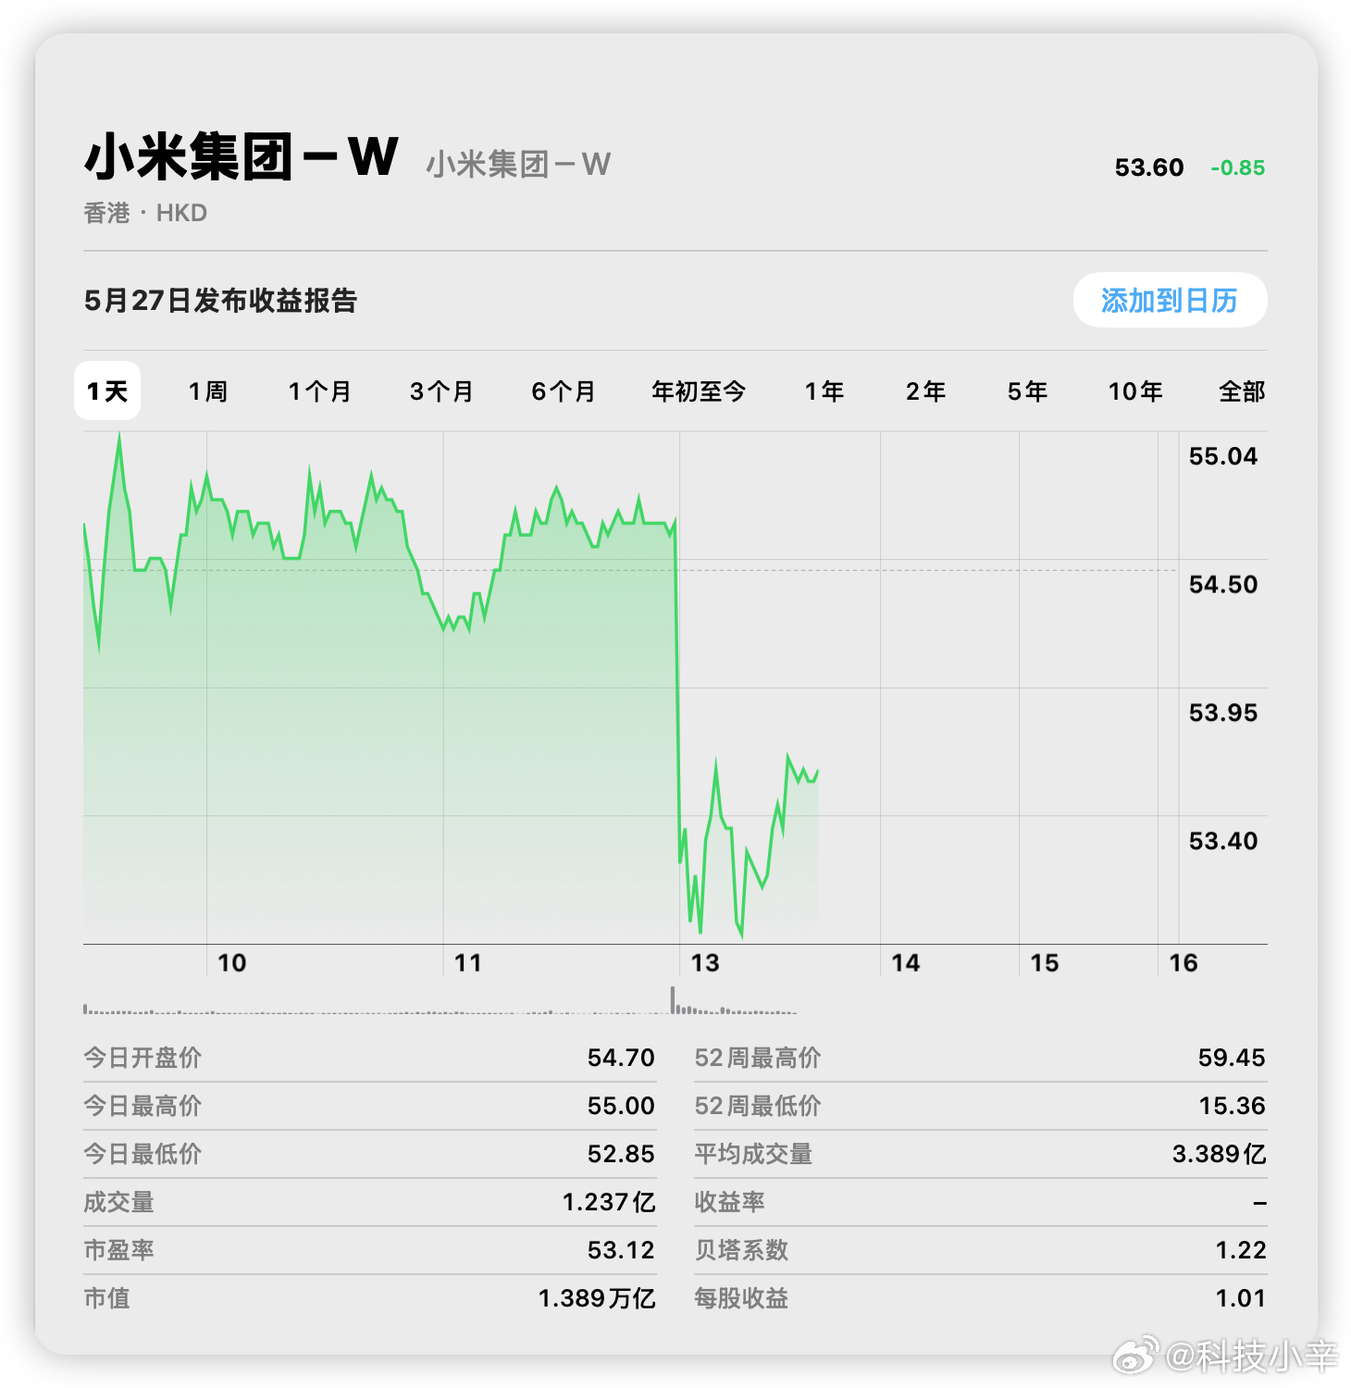
Task: Click the 成交量 label
Action: (118, 1202)
